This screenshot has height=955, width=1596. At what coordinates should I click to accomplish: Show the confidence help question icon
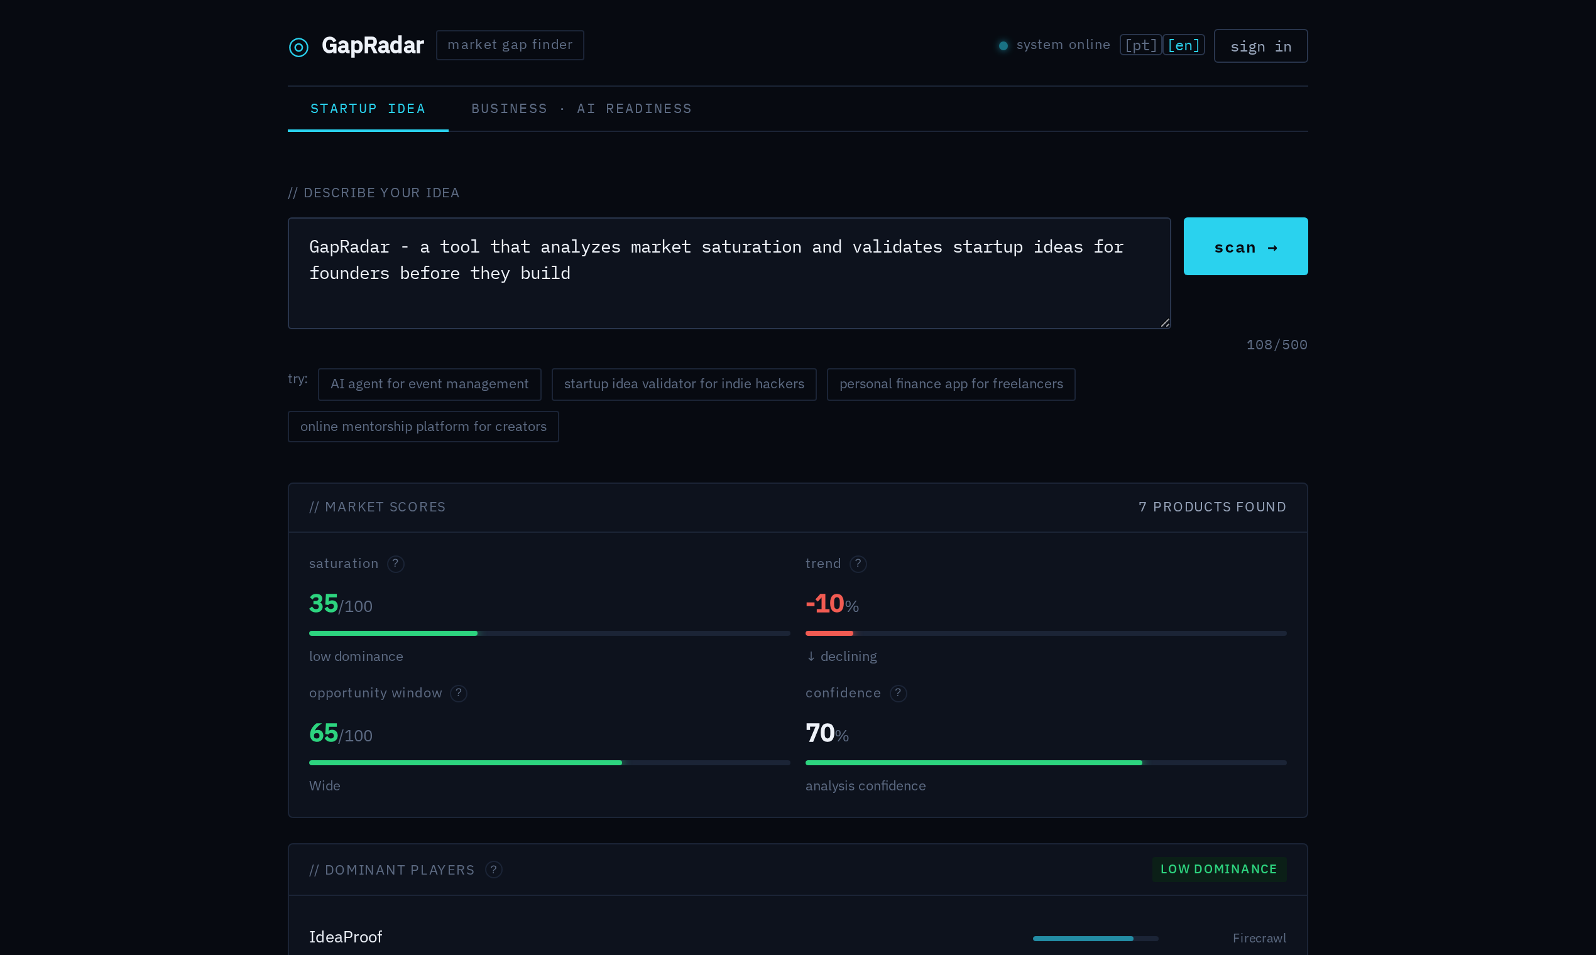point(898,693)
